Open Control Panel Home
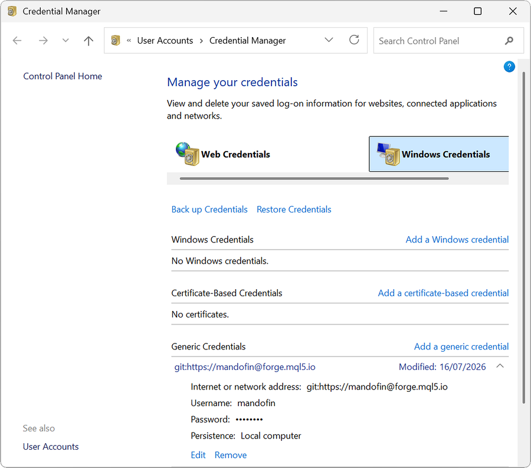Viewport: 531px width, 468px height. [63, 76]
